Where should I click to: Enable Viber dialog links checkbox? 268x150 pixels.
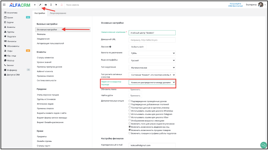tap(130, 117)
